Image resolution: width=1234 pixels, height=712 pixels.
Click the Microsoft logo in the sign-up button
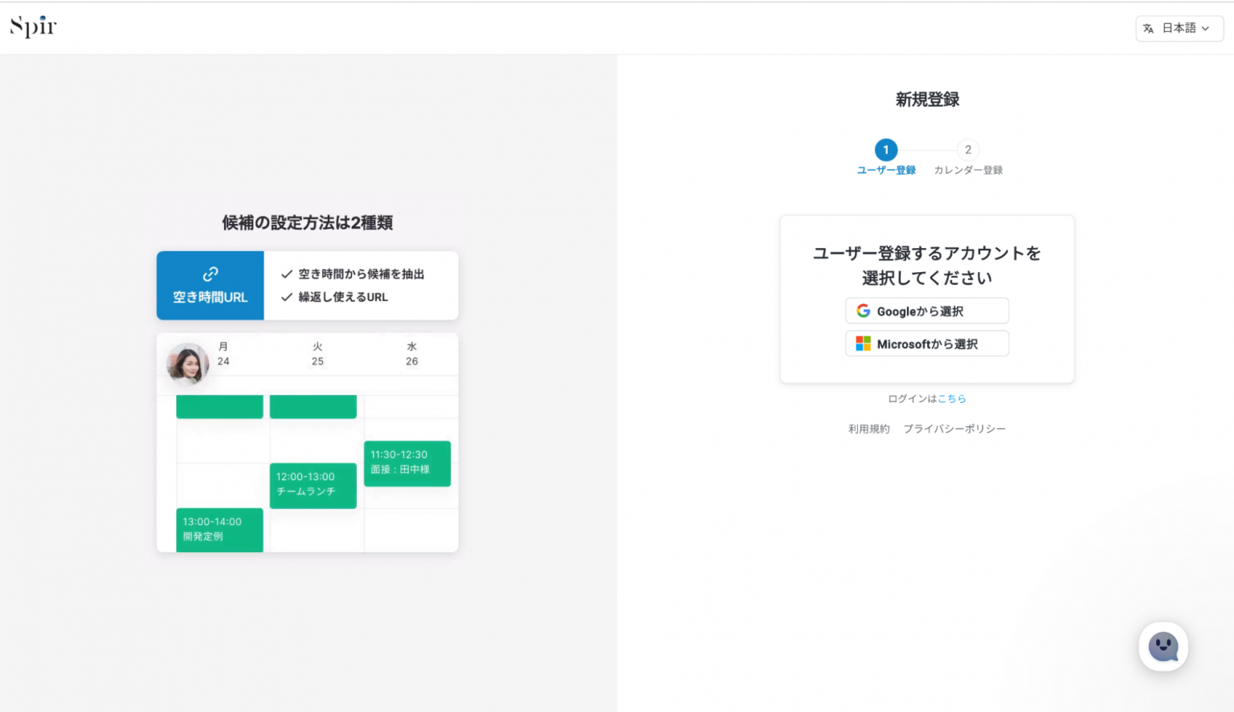point(864,343)
